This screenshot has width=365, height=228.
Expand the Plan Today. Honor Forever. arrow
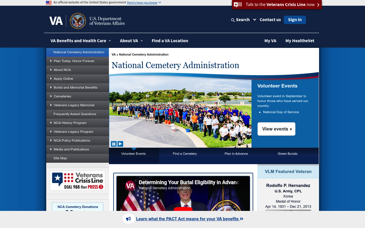[x=51, y=61]
